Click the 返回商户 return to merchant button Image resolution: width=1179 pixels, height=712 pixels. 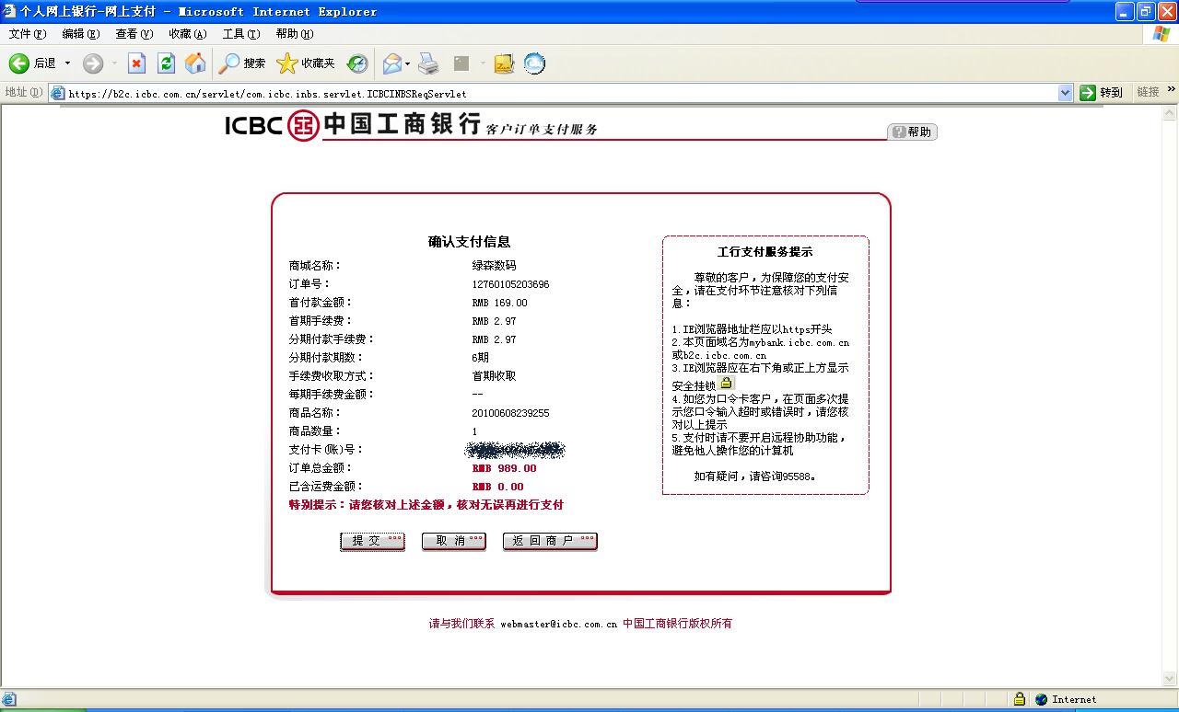[x=550, y=541]
